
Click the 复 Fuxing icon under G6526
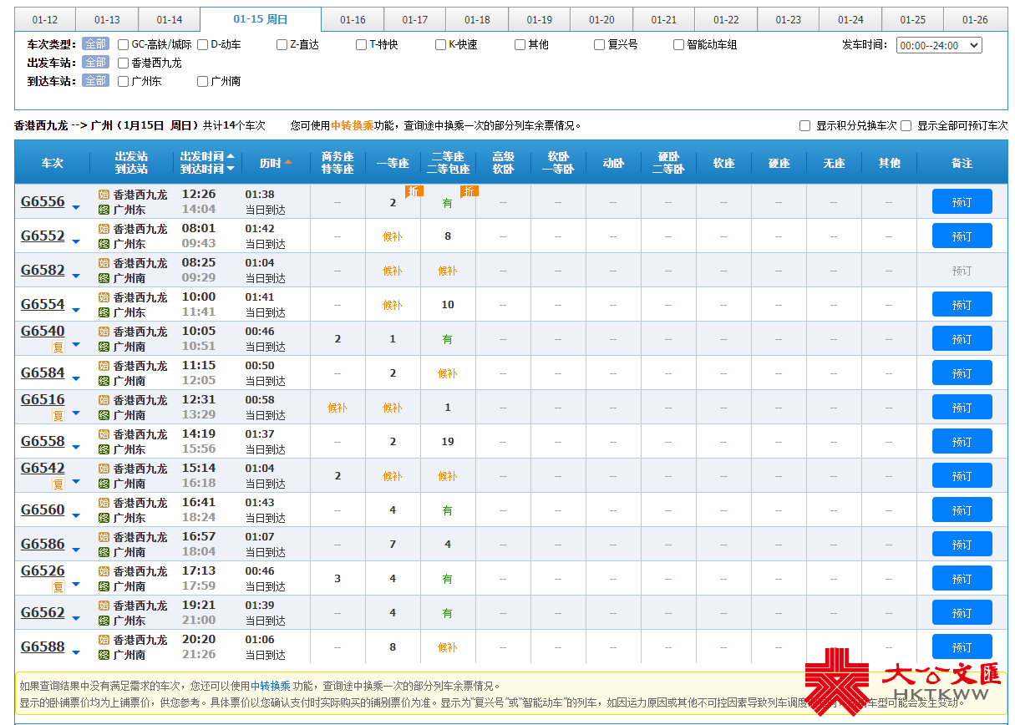tap(58, 586)
